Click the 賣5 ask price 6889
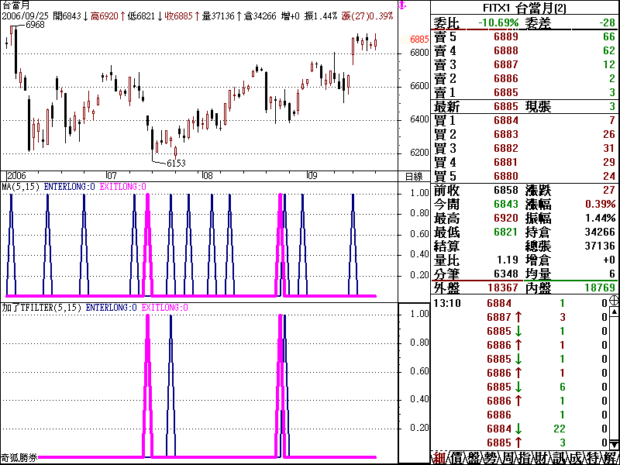This screenshot has height=465, width=620. (505, 37)
